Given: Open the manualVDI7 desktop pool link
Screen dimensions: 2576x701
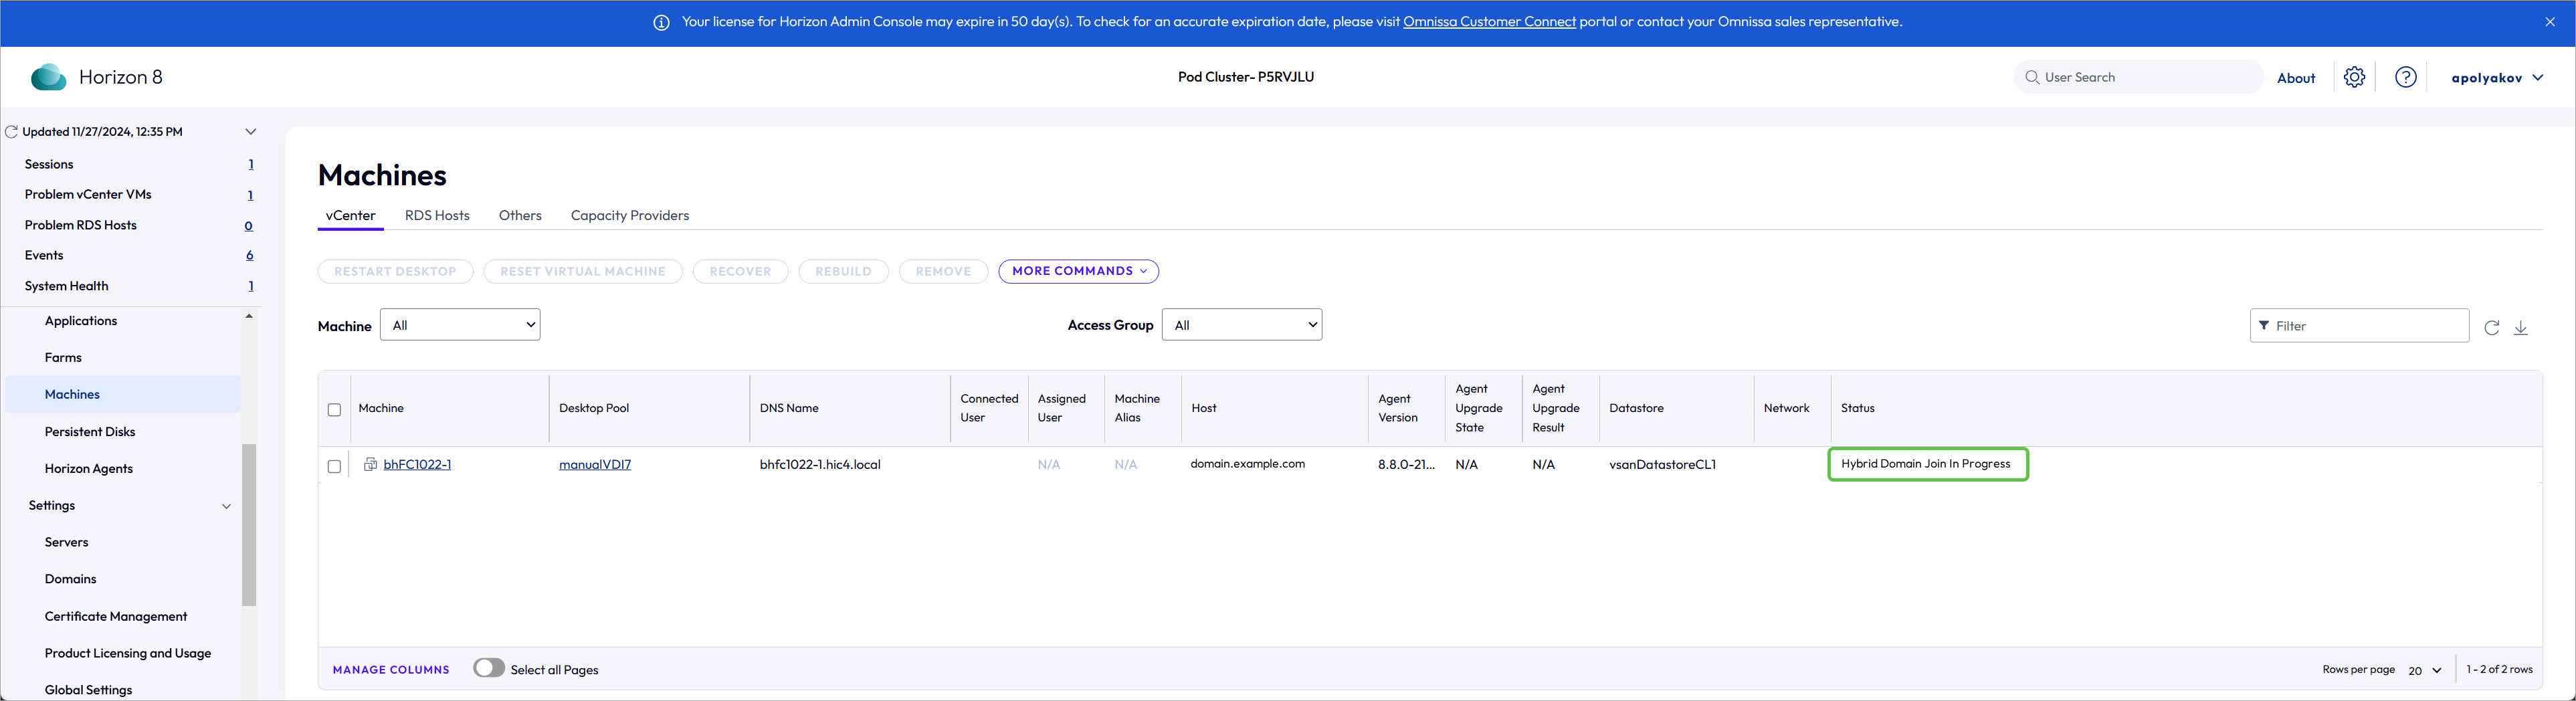Looking at the screenshot, I should 595,464.
